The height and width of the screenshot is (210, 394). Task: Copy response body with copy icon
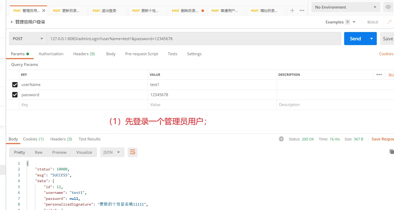coord(391,152)
